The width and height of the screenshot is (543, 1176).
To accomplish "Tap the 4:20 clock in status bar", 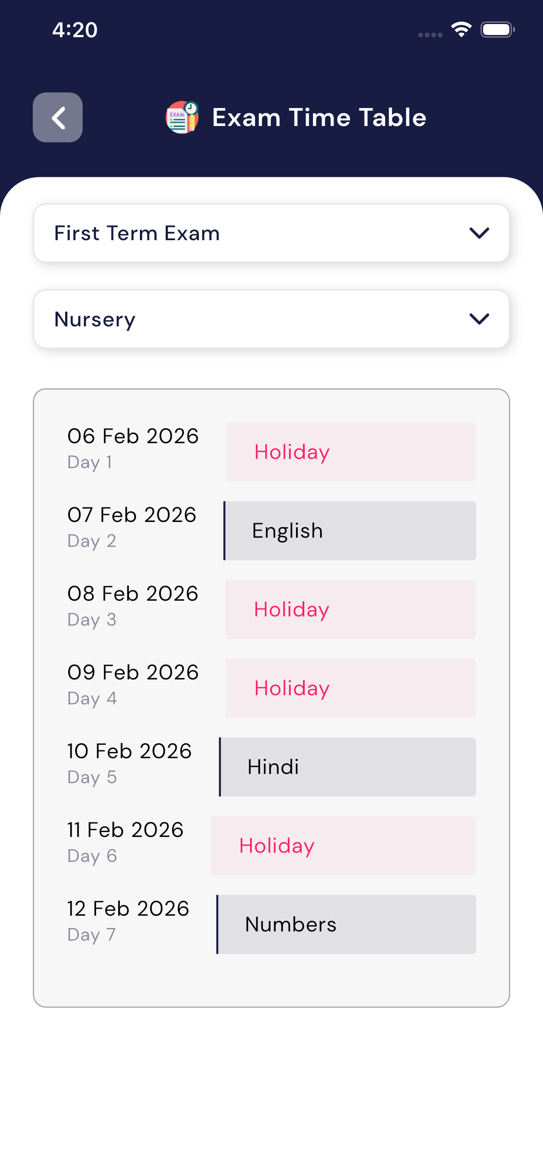I will 75,30.
